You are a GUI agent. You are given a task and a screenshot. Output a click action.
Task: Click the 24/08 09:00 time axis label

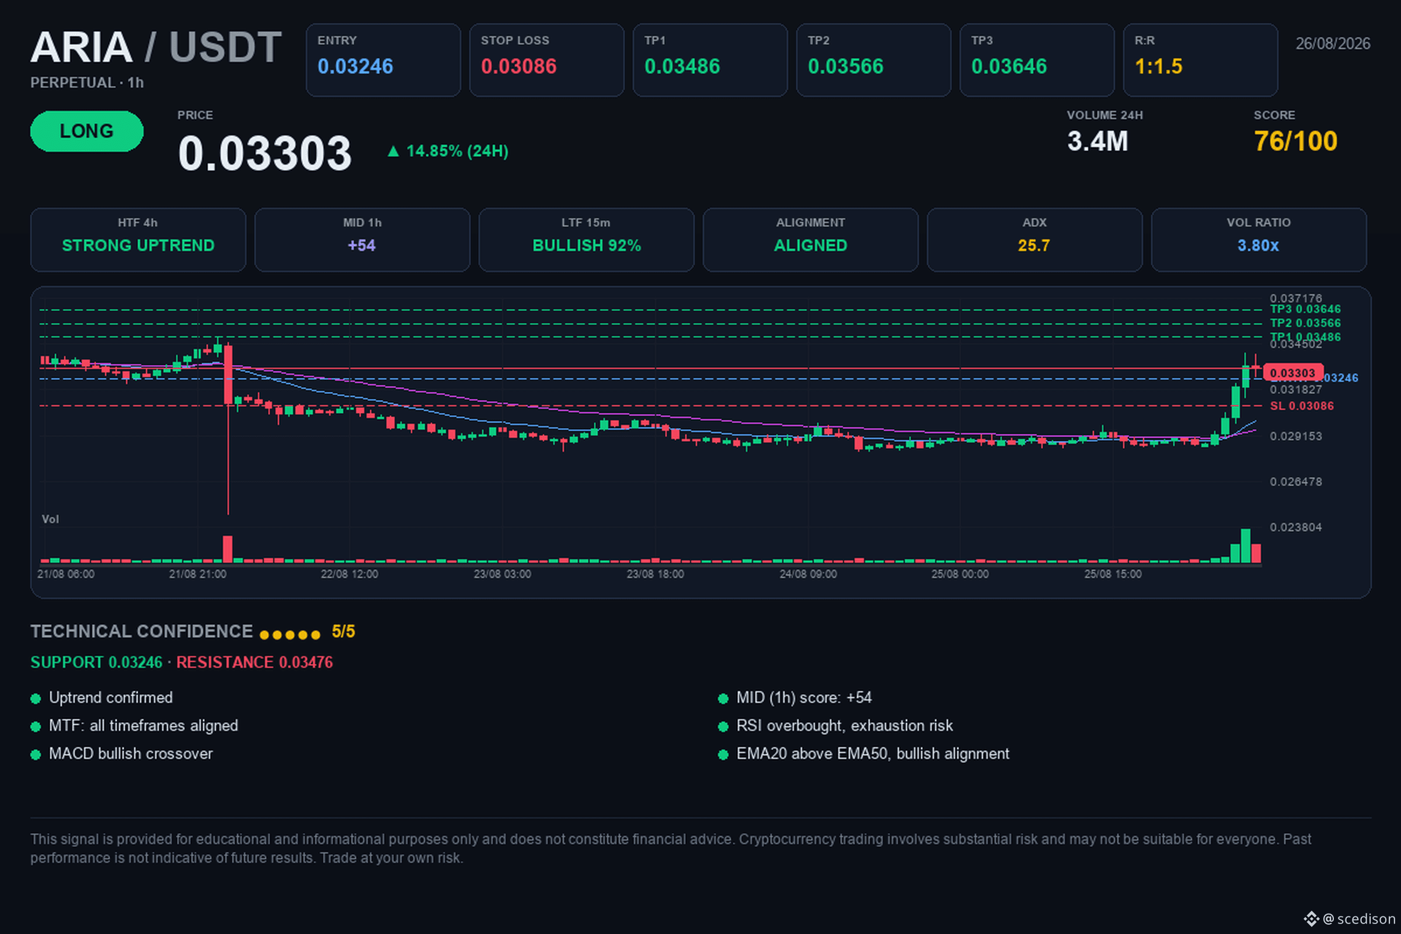click(808, 574)
